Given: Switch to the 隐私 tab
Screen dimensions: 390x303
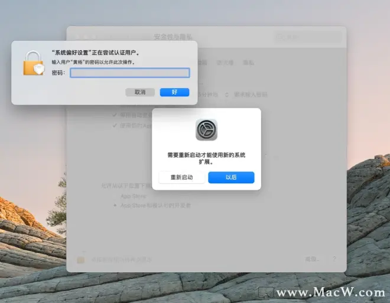Looking at the screenshot, I should (248, 63).
